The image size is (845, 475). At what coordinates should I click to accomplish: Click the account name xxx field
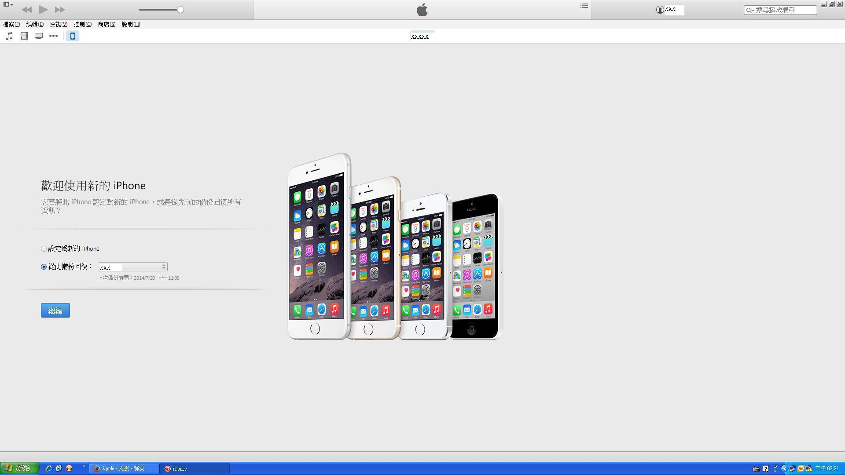pos(674,10)
